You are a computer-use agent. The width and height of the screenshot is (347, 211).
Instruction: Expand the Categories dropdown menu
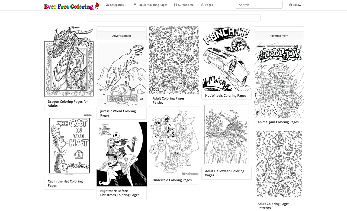click(116, 5)
